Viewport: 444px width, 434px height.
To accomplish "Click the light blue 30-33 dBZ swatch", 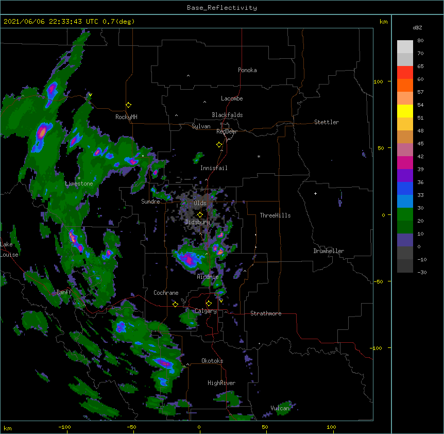I will (405, 202).
